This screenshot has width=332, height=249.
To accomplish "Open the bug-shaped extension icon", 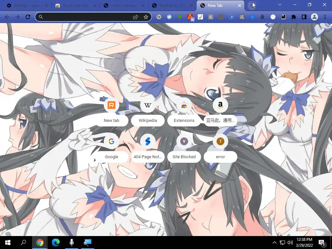I will [x=262, y=17].
